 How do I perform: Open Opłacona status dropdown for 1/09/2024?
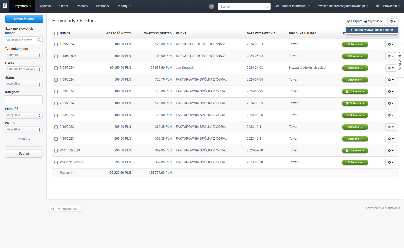pos(355,44)
